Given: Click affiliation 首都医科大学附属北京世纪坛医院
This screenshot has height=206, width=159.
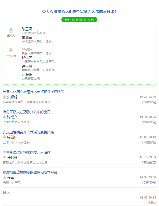Looking at the screenshot, I should 25,162.
